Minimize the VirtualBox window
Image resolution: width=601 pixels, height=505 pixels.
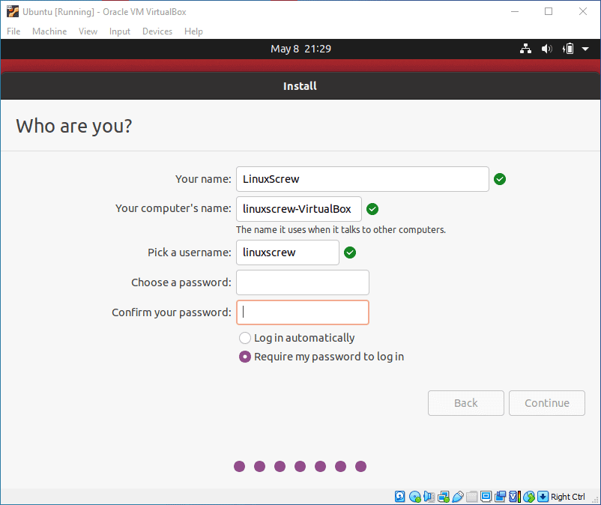point(515,11)
